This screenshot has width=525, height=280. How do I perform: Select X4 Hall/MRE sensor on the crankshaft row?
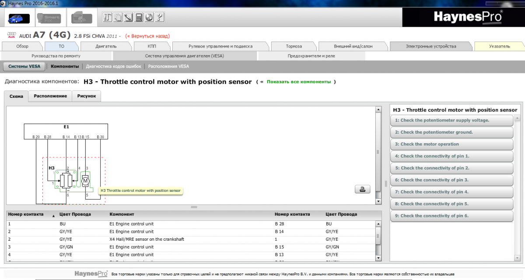(191, 239)
